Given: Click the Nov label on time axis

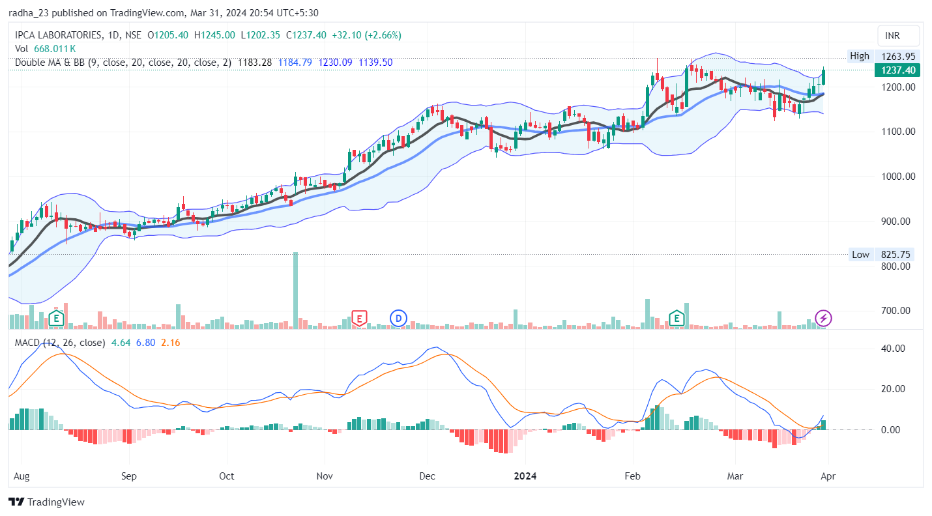Looking at the screenshot, I should tap(325, 476).
